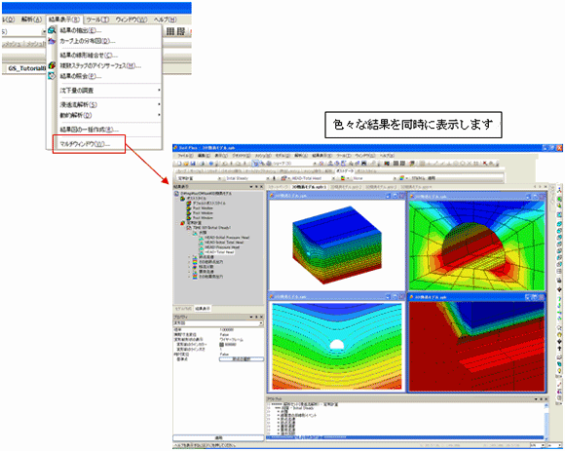
Task: Select HEAD-Initial Total Head tree item
Action: (224, 243)
